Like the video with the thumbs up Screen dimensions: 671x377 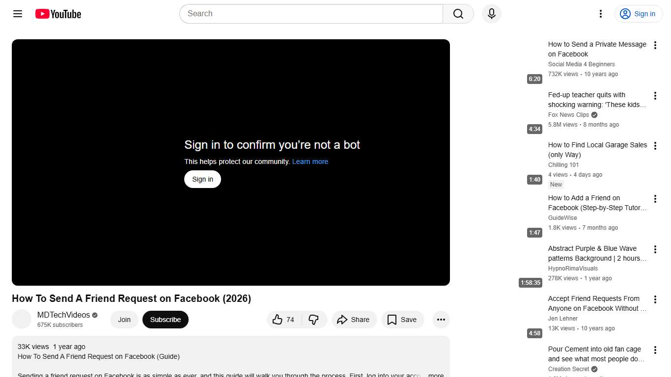click(283, 320)
